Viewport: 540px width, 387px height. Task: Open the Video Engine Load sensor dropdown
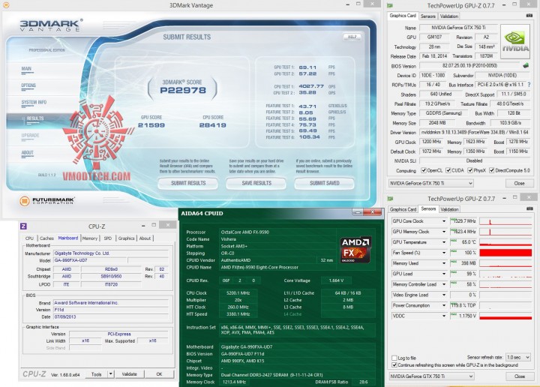(x=443, y=295)
